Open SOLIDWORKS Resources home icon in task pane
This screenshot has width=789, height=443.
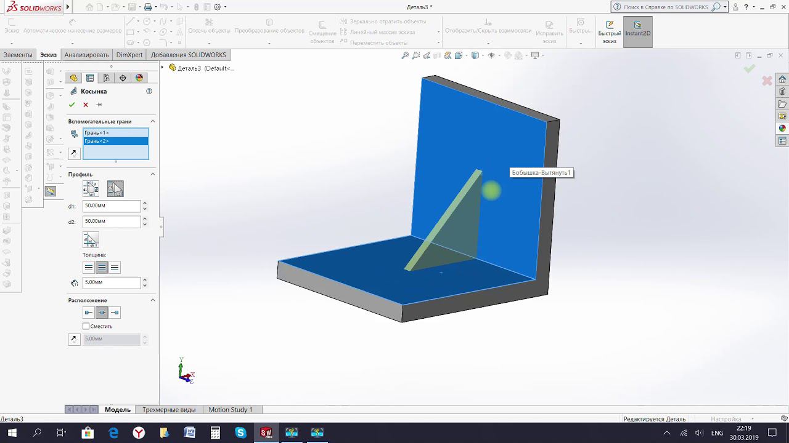(x=782, y=79)
